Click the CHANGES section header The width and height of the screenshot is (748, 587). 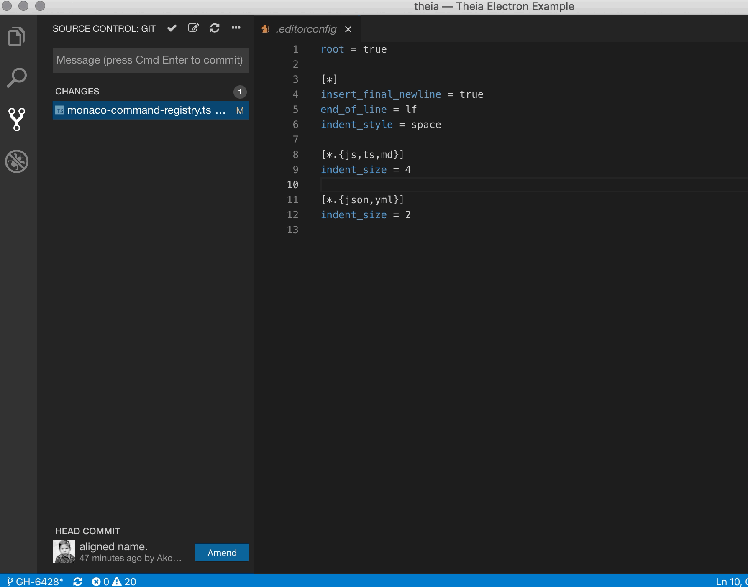coord(77,91)
